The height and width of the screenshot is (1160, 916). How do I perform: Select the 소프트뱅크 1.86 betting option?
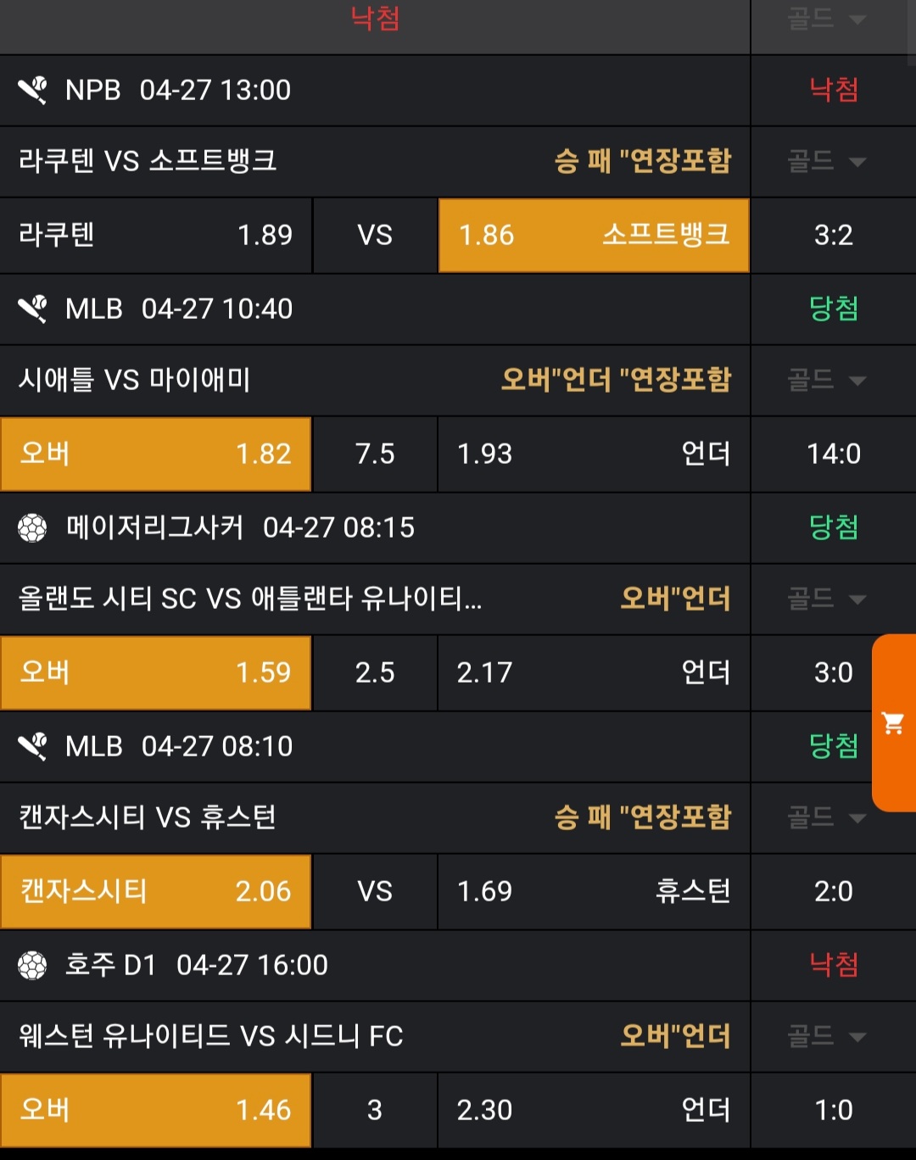594,235
